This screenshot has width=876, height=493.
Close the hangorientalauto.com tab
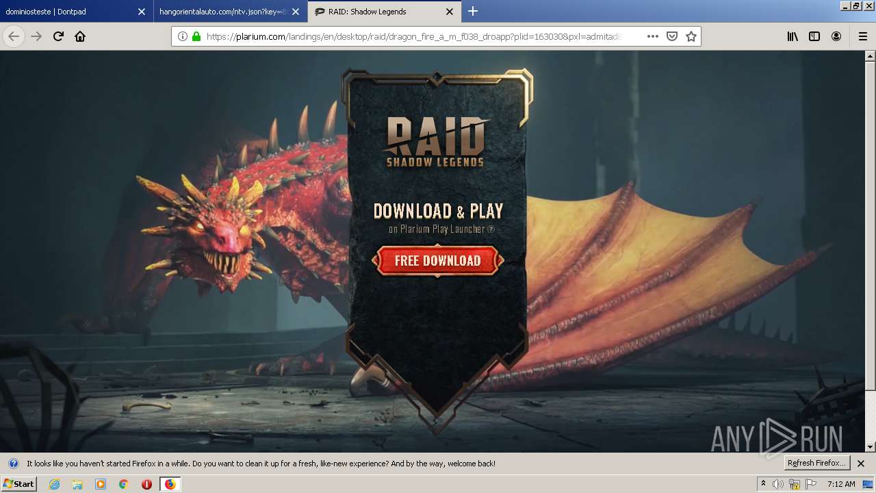pyautogui.click(x=296, y=12)
